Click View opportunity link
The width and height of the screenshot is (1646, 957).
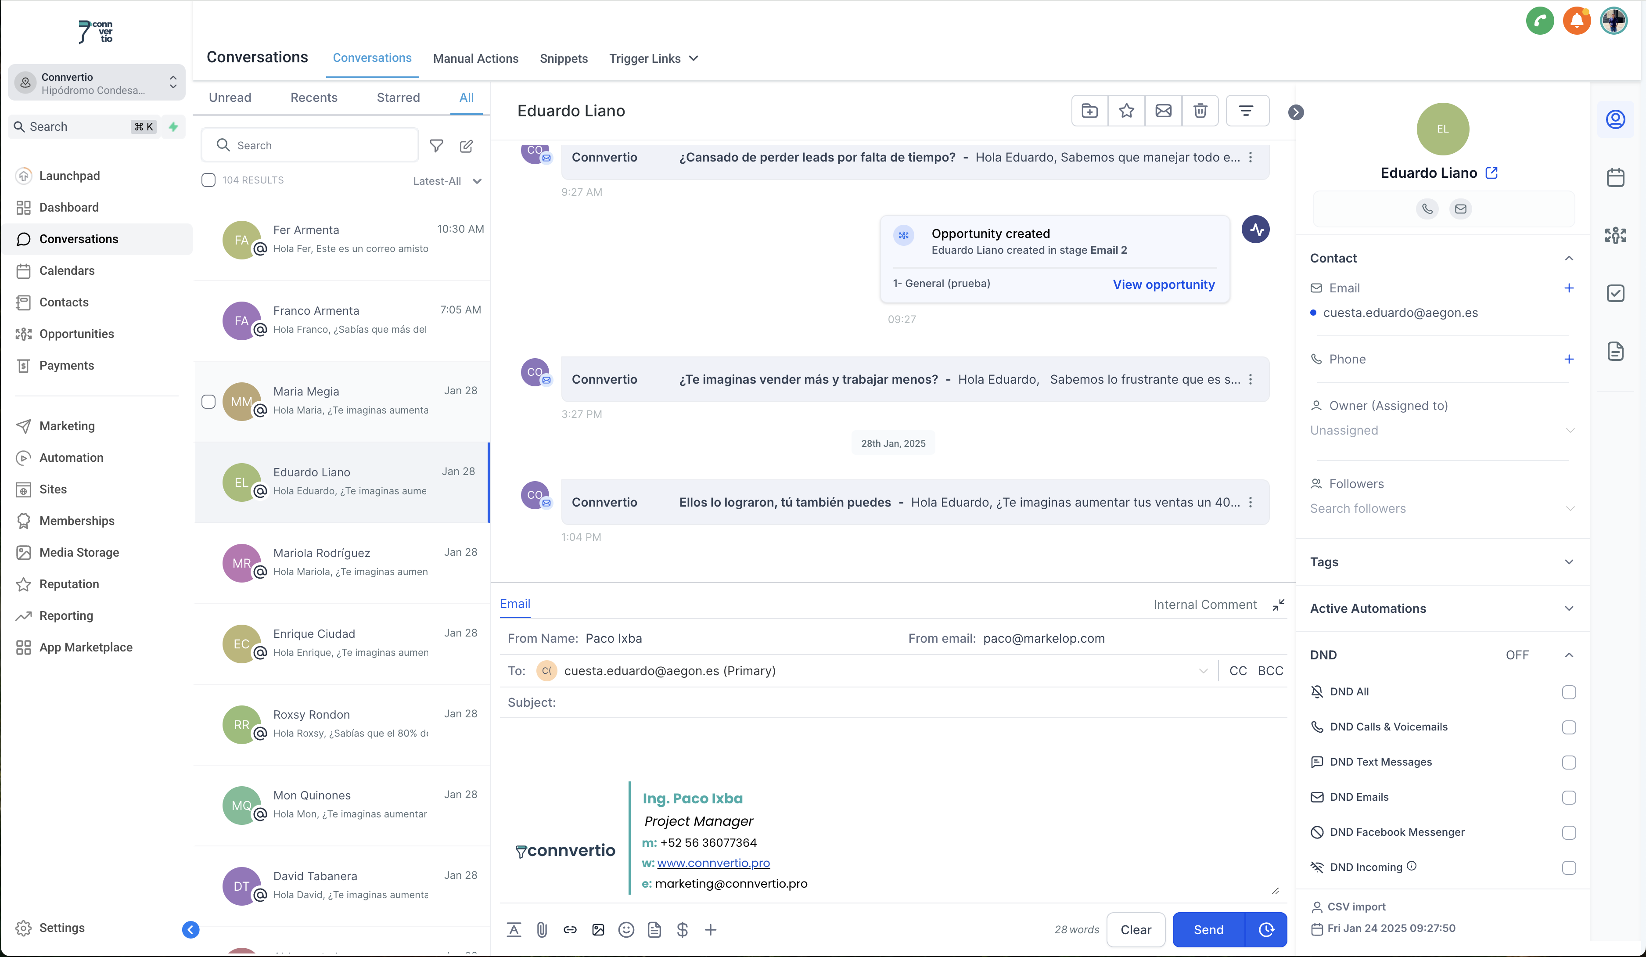pyautogui.click(x=1163, y=285)
